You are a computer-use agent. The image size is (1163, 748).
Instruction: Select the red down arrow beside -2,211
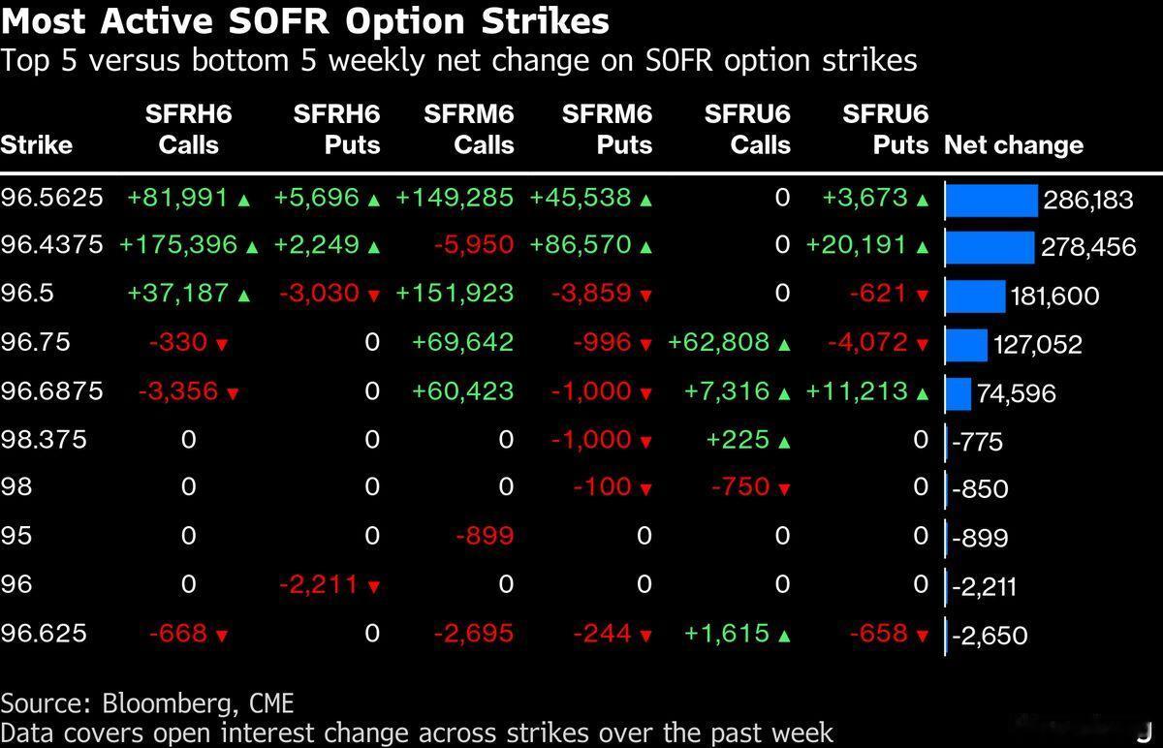tap(374, 586)
